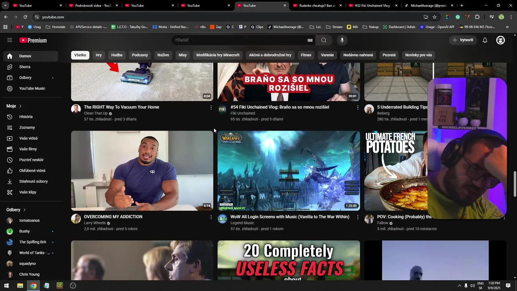The width and height of the screenshot is (517, 291).
Task: Open Legend Music channel name link
Action: coord(242,223)
